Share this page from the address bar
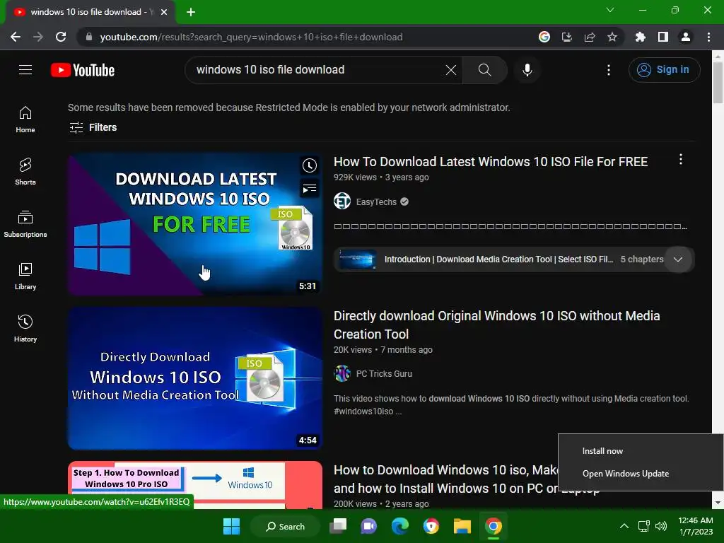 [590, 37]
